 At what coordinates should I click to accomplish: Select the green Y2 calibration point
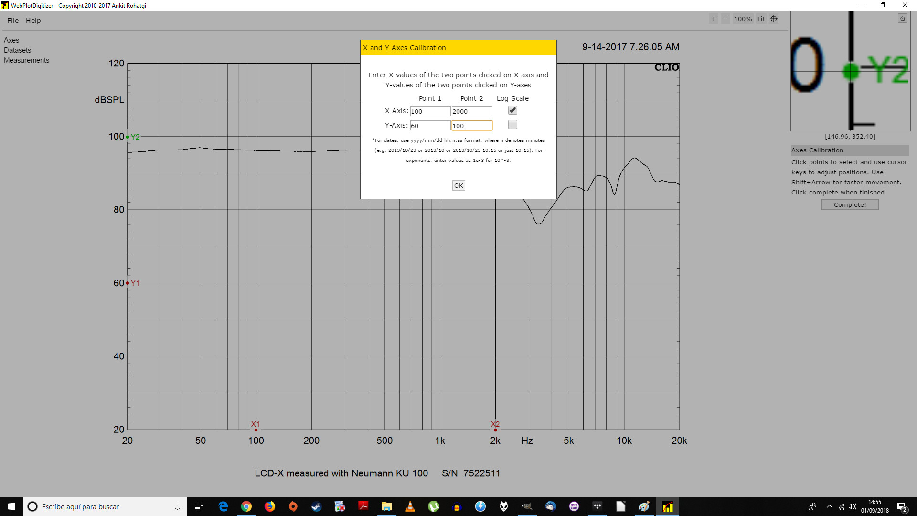tap(128, 137)
